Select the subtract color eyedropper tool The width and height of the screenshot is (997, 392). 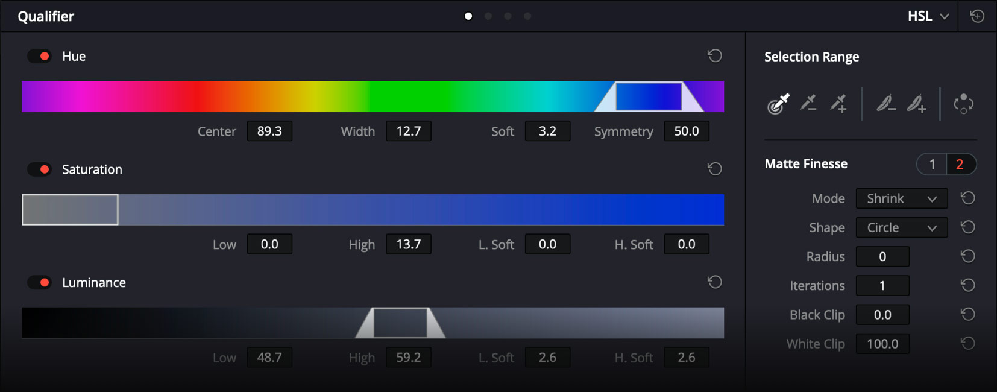point(808,103)
